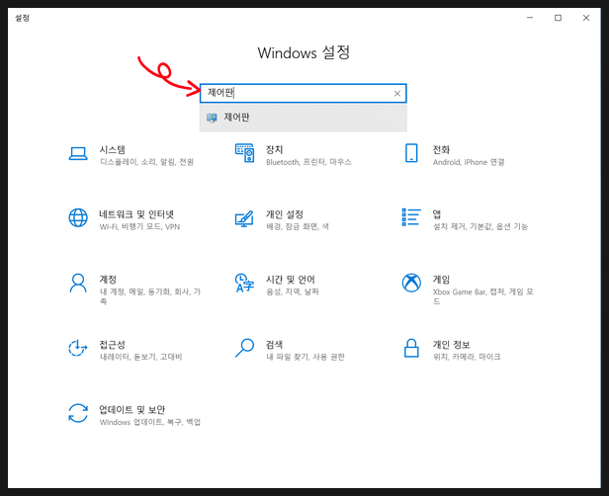Maximize the 설정 window
609x496 pixels.
559,18
